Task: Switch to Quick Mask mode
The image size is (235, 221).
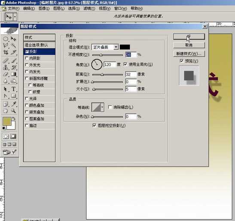Action: pyautogui.click(x=13, y=136)
